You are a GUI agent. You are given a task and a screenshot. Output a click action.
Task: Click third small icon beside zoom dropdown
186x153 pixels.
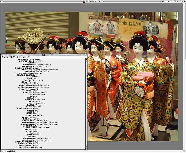click(x=12, y=151)
